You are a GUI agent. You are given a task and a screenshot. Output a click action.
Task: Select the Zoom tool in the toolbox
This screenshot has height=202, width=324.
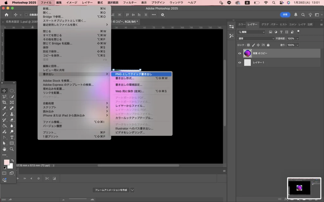click(12, 149)
